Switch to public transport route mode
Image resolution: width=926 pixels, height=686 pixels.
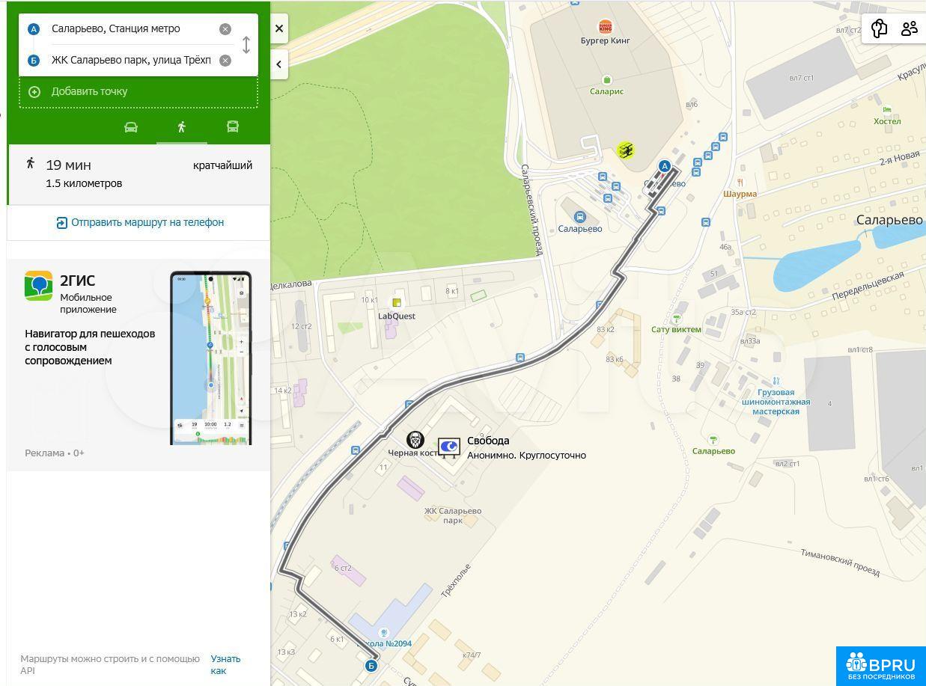click(233, 127)
